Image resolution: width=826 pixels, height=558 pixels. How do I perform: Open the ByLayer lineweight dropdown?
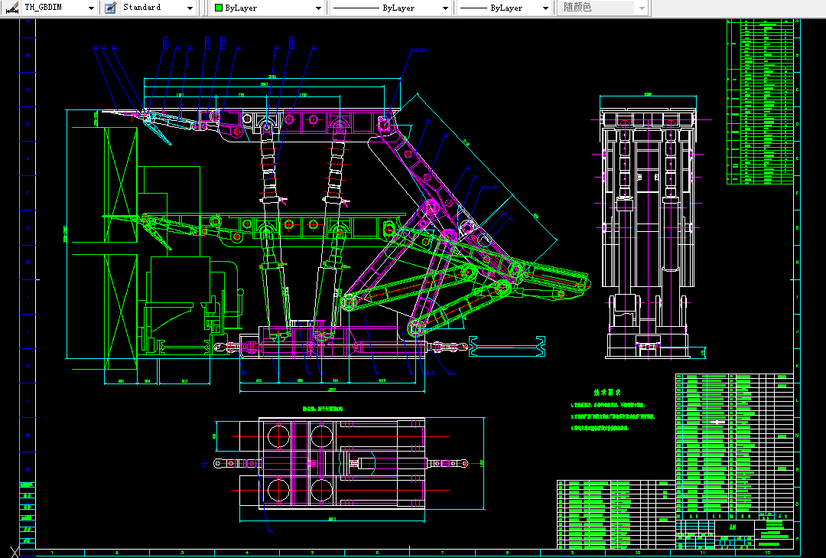click(505, 8)
